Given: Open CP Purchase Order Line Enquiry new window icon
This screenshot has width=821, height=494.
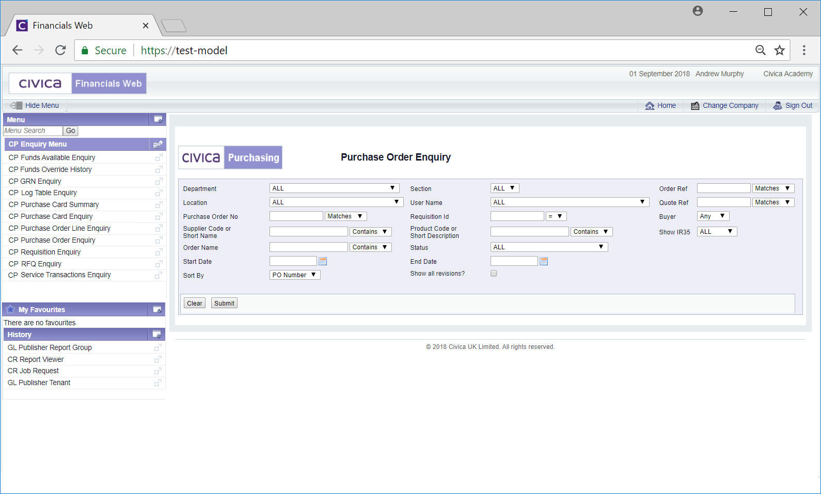Looking at the screenshot, I should (159, 228).
